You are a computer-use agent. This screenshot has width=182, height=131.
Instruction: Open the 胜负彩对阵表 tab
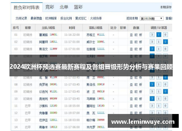(x=27, y=8)
